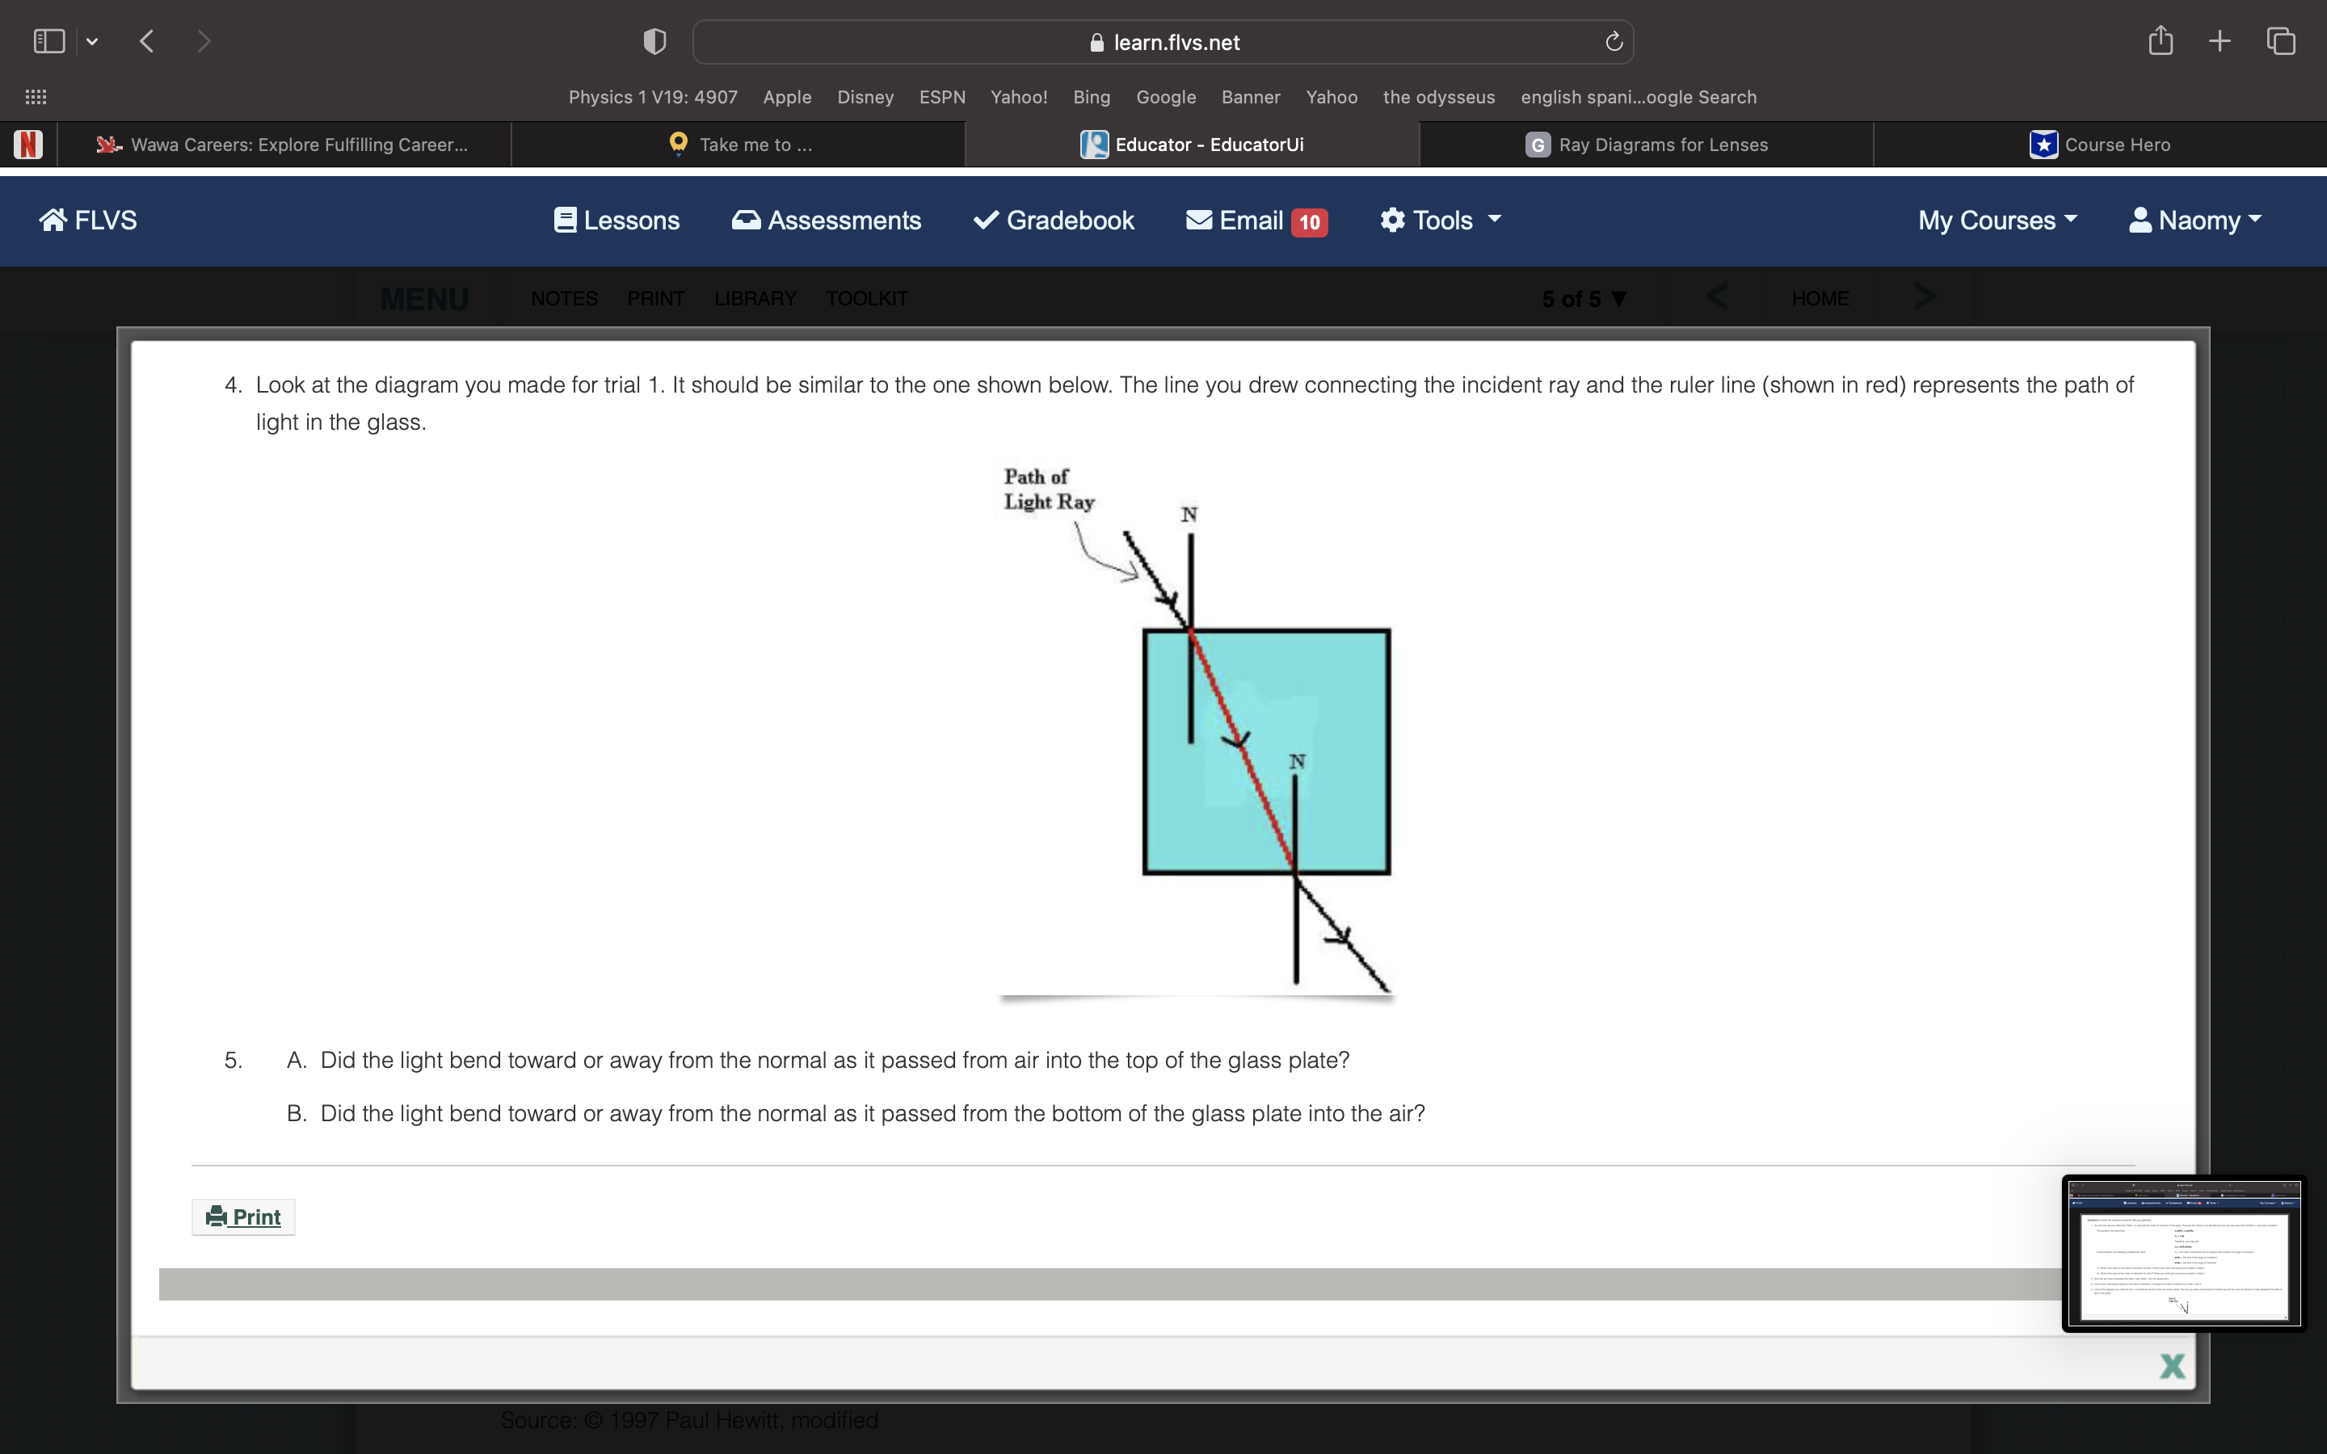Open the Gradebook page

coord(1054,221)
